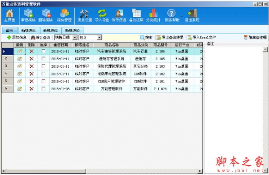Viewport: 269px width, 175px height.
Task: Tick the select checkbox for 进销存管理系统 row
Action: point(43,59)
